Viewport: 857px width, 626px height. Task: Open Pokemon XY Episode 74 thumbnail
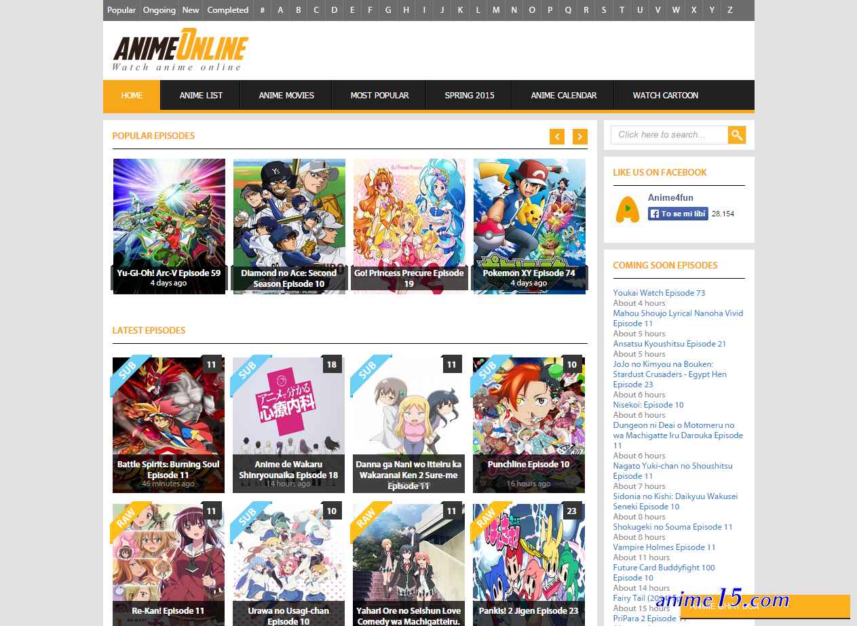coord(529,227)
